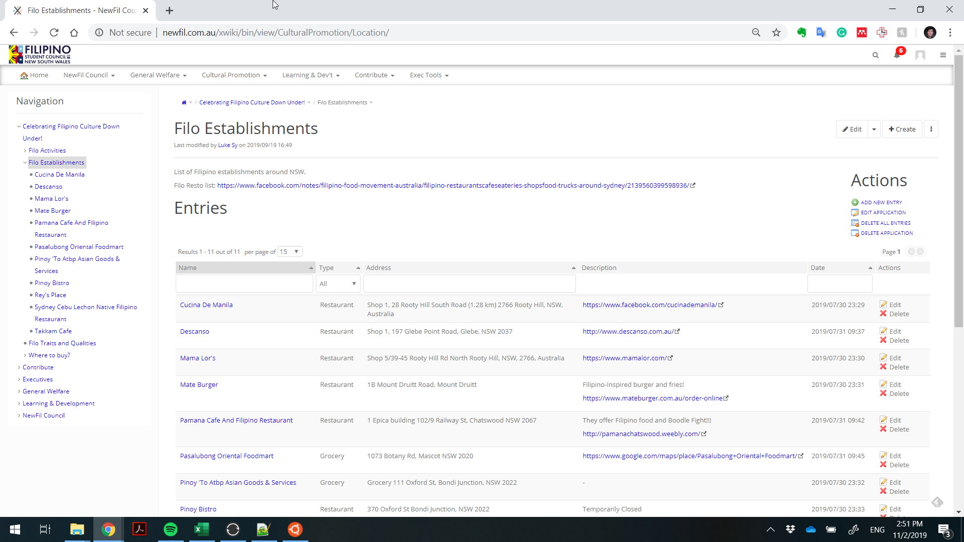Screen dimensions: 964x542
Task: Go to browser home page icon
Action: 74,33
